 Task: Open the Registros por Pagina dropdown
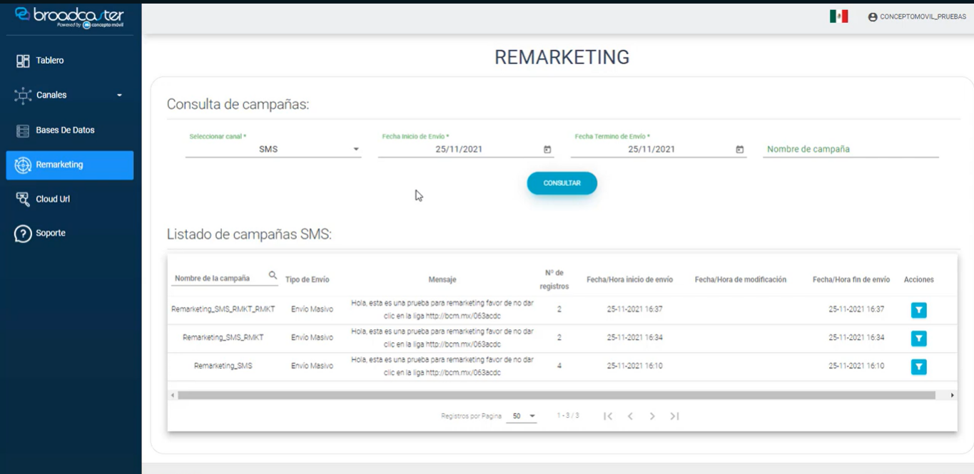521,416
